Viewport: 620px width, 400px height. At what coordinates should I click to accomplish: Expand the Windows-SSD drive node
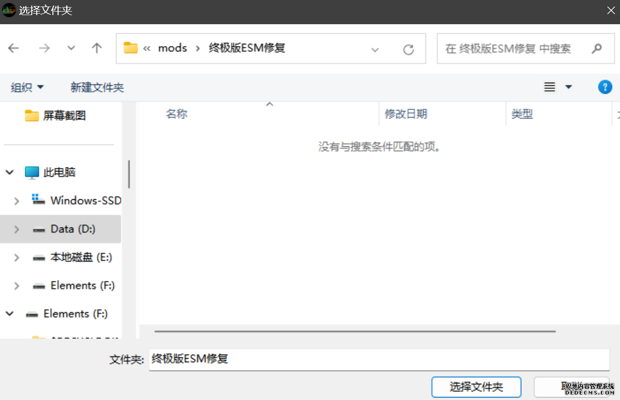(x=17, y=201)
